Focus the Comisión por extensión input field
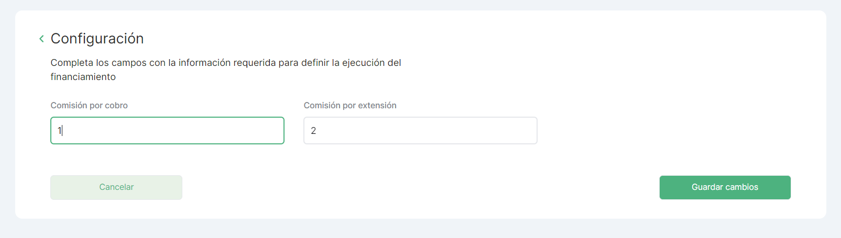 pos(420,130)
